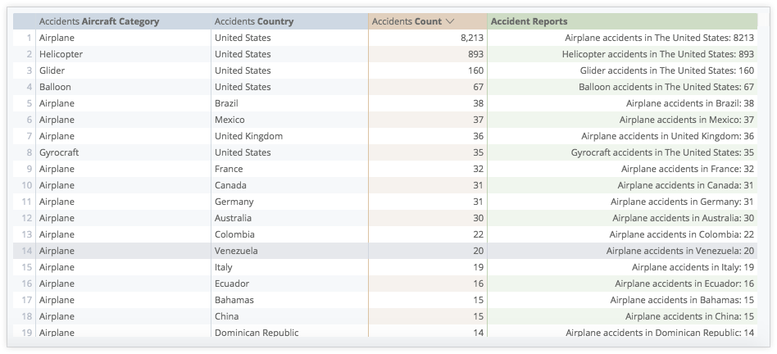
Task: Open the 'Airplane accidents in Mexico: 37' report
Action: (x=686, y=120)
